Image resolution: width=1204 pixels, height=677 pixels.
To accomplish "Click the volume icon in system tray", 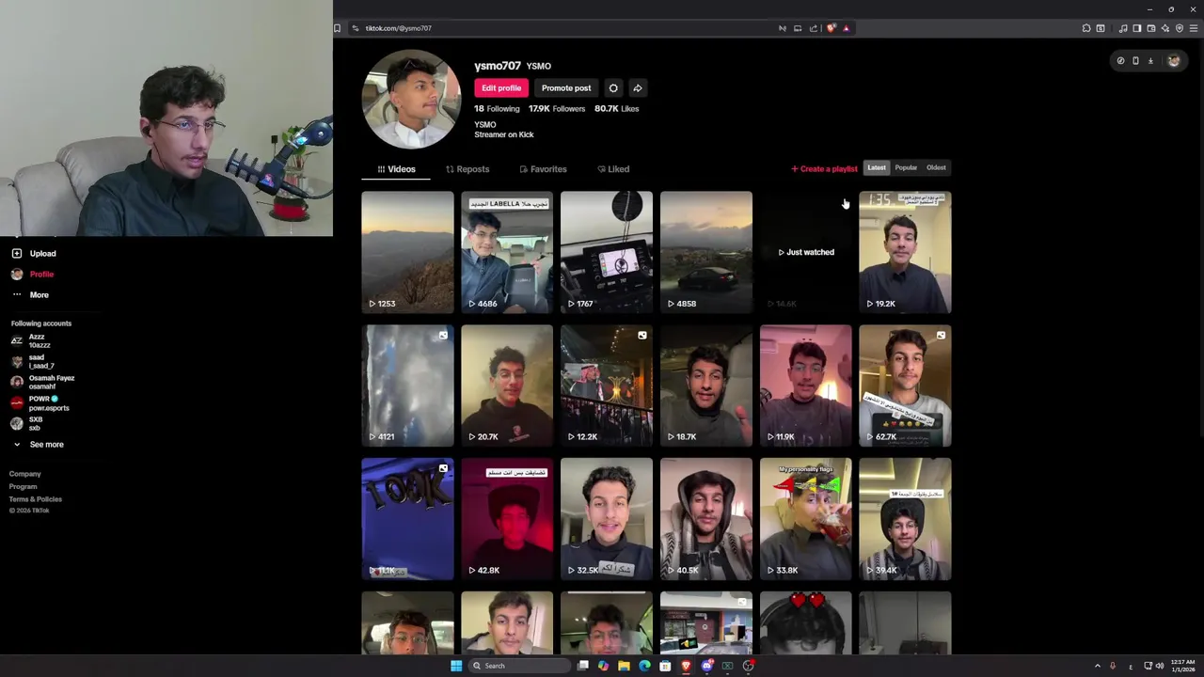I will pyautogui.click(x=1160, y=666).
